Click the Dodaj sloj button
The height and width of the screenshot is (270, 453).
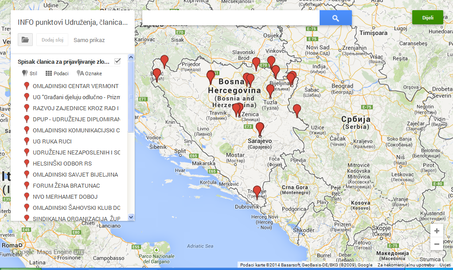(52, 40)
